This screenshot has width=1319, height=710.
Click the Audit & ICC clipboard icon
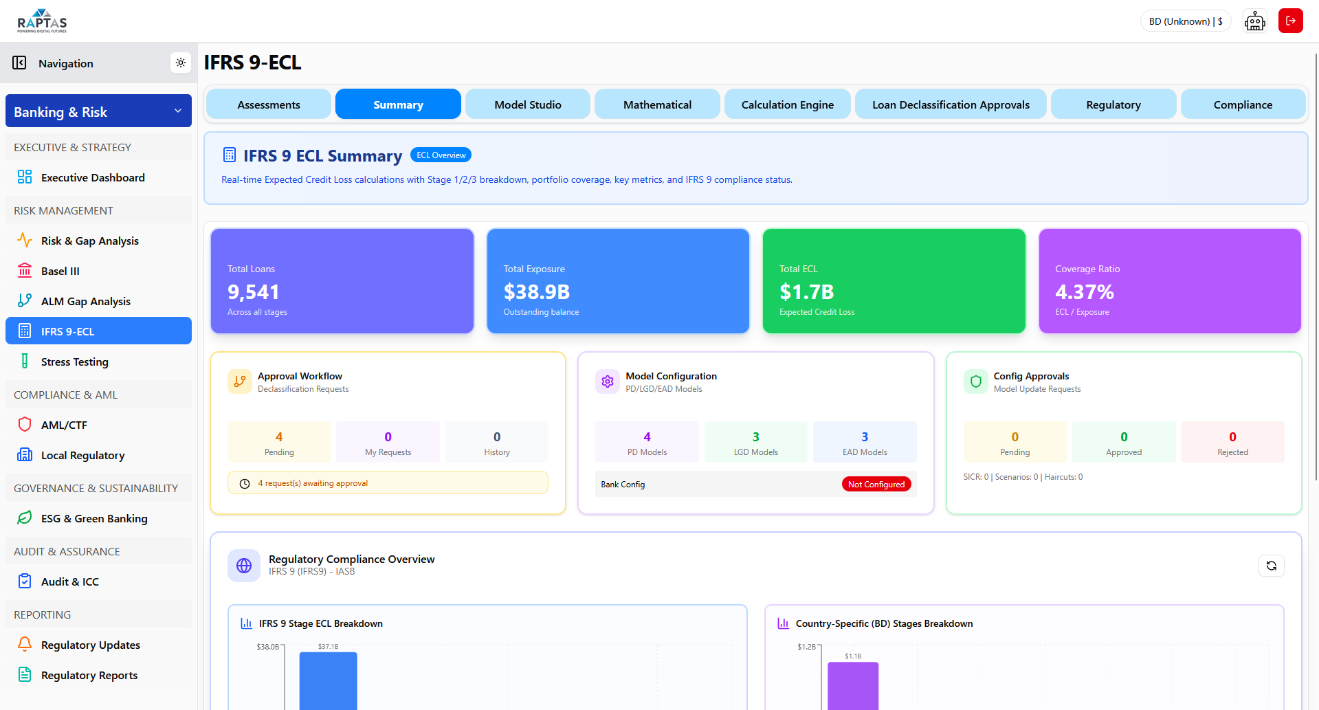click(x=25, y=581)
